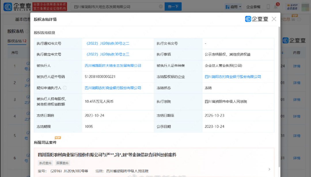Click the 企查查 logo in the top left
This screenshot has width=311, height=177.
coord(17,7)
